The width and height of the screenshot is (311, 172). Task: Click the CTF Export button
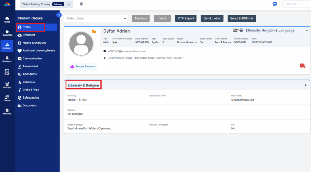point(186,19)
